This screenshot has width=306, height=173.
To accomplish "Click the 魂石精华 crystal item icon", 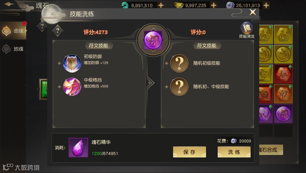I will click(x=78, y=147).
